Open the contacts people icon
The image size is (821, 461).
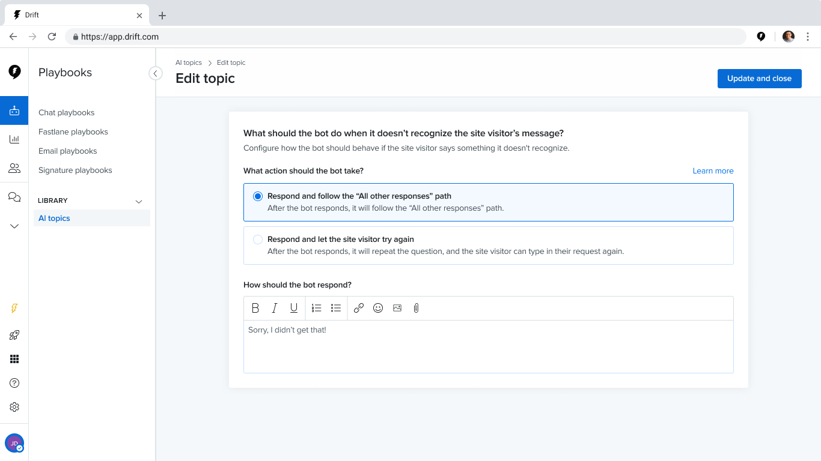14,168
